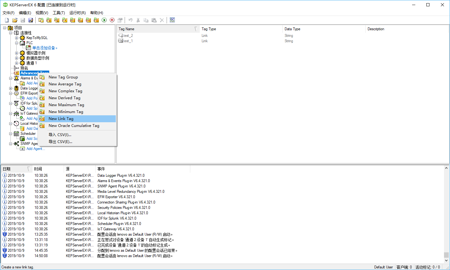
Task: Expand the KepToMySQL tree node
Action: 16,37
